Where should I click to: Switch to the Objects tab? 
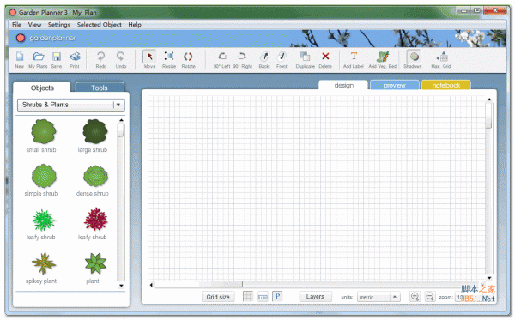click(x=42, y=88)
